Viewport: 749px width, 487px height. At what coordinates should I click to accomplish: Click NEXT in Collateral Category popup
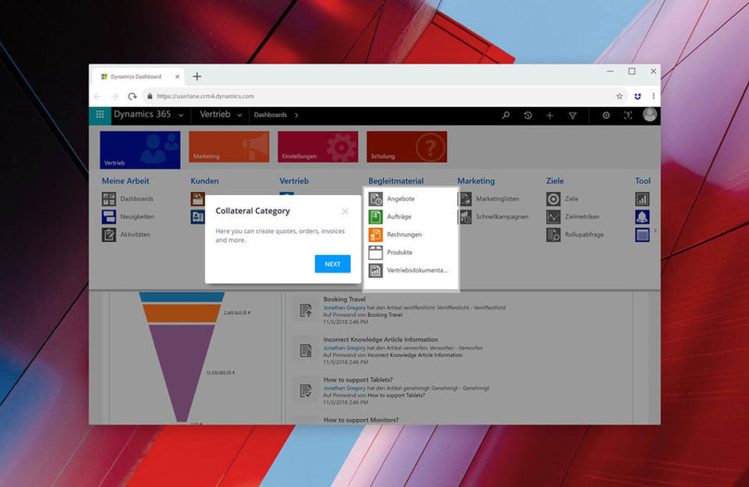pyautogui.click(x=332, y=264)
